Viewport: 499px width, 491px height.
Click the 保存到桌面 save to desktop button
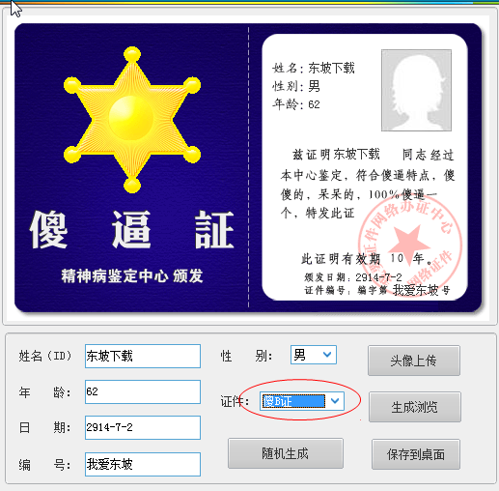pos(416,454)
